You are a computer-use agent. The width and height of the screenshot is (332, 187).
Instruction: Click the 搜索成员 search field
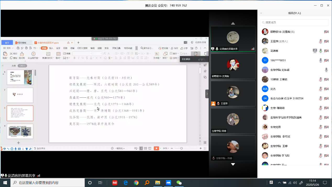click(294, 23)
